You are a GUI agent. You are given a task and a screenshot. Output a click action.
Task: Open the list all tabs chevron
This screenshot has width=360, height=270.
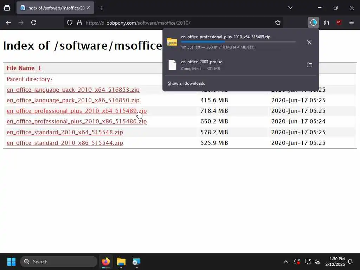(x=290, y=8)
